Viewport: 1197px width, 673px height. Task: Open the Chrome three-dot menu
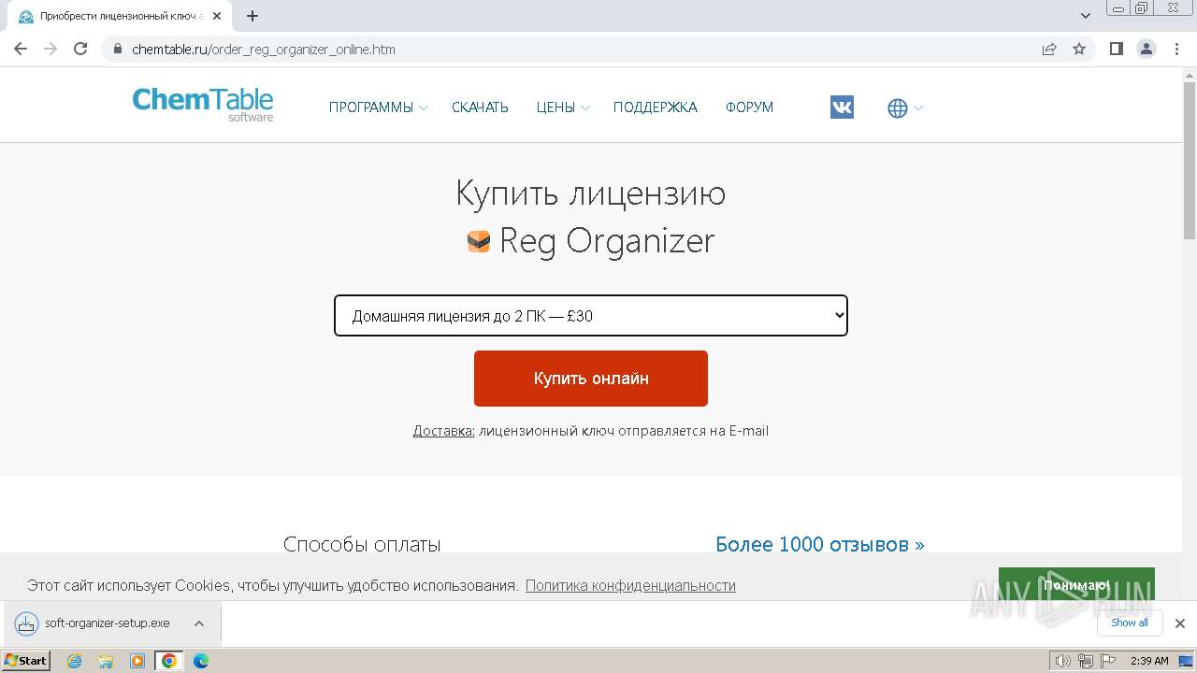pos(1176,50)
